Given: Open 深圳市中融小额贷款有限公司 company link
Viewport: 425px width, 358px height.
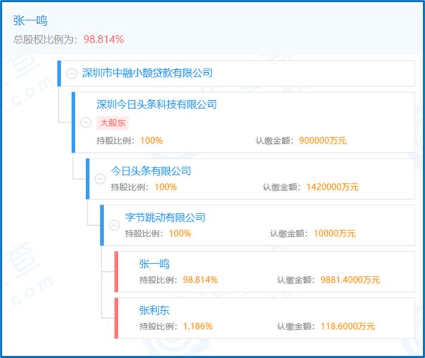Looking at the screenshot, I should [147, 73].
